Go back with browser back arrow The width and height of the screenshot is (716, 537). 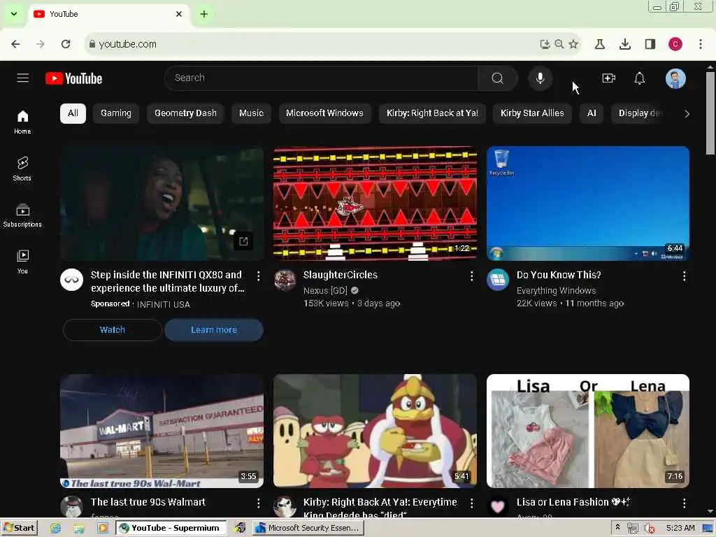tap(15, 44)
